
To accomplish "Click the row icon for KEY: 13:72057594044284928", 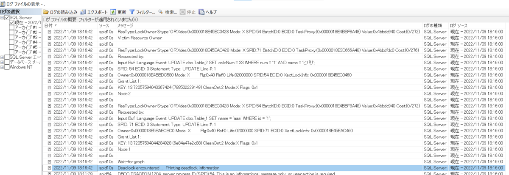I will [49, 143].
